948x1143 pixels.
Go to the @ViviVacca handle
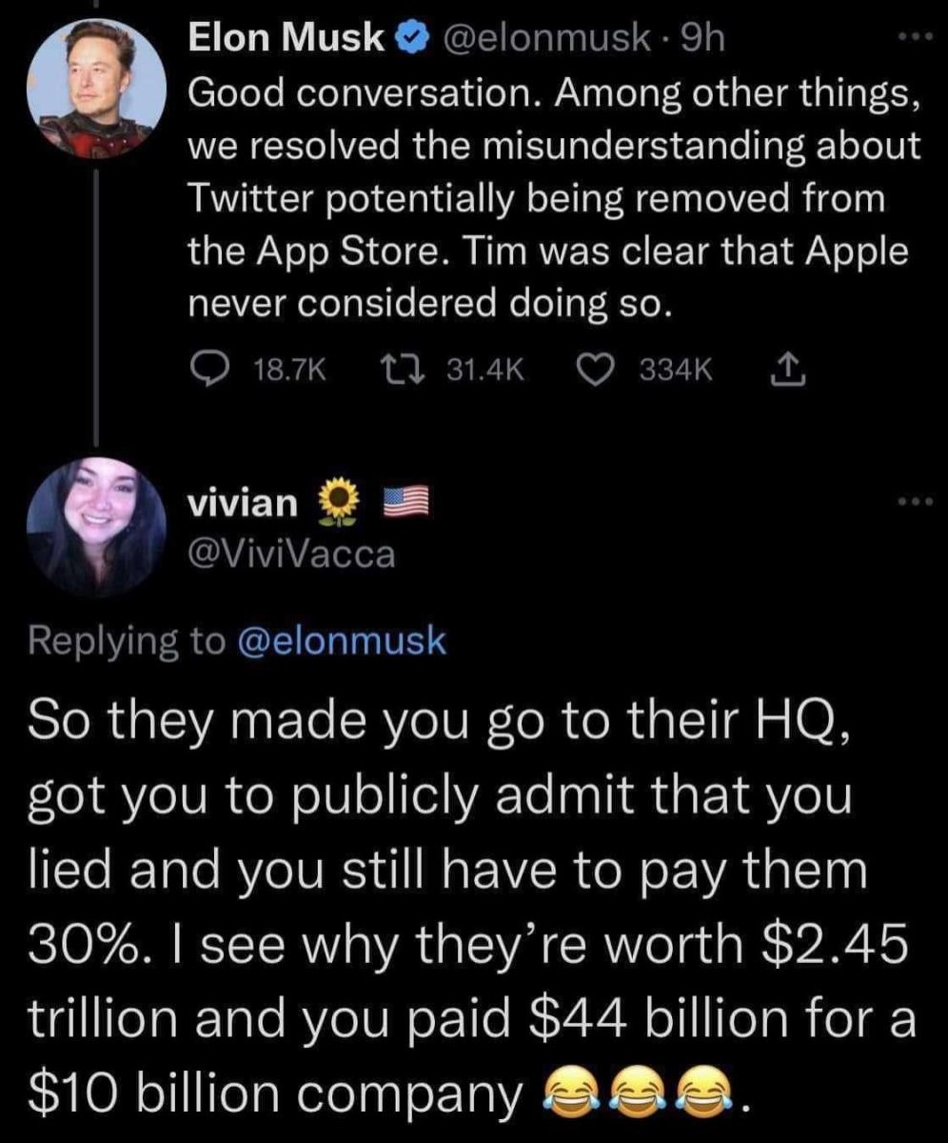(292, 554)
